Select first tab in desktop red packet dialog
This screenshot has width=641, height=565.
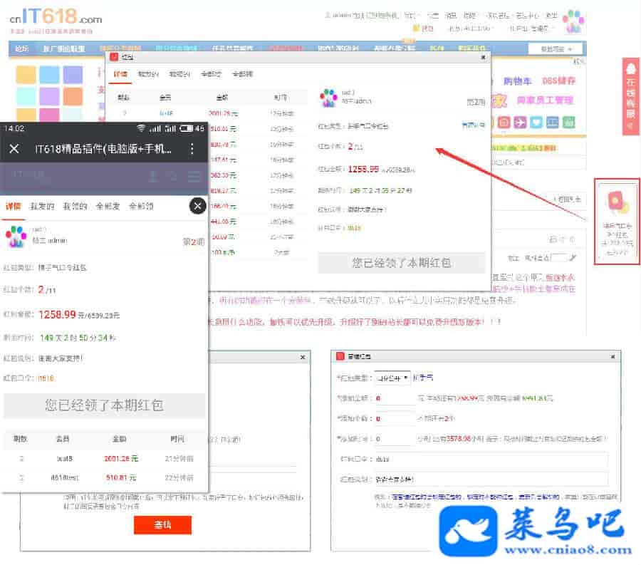click(x=120, y=74)
